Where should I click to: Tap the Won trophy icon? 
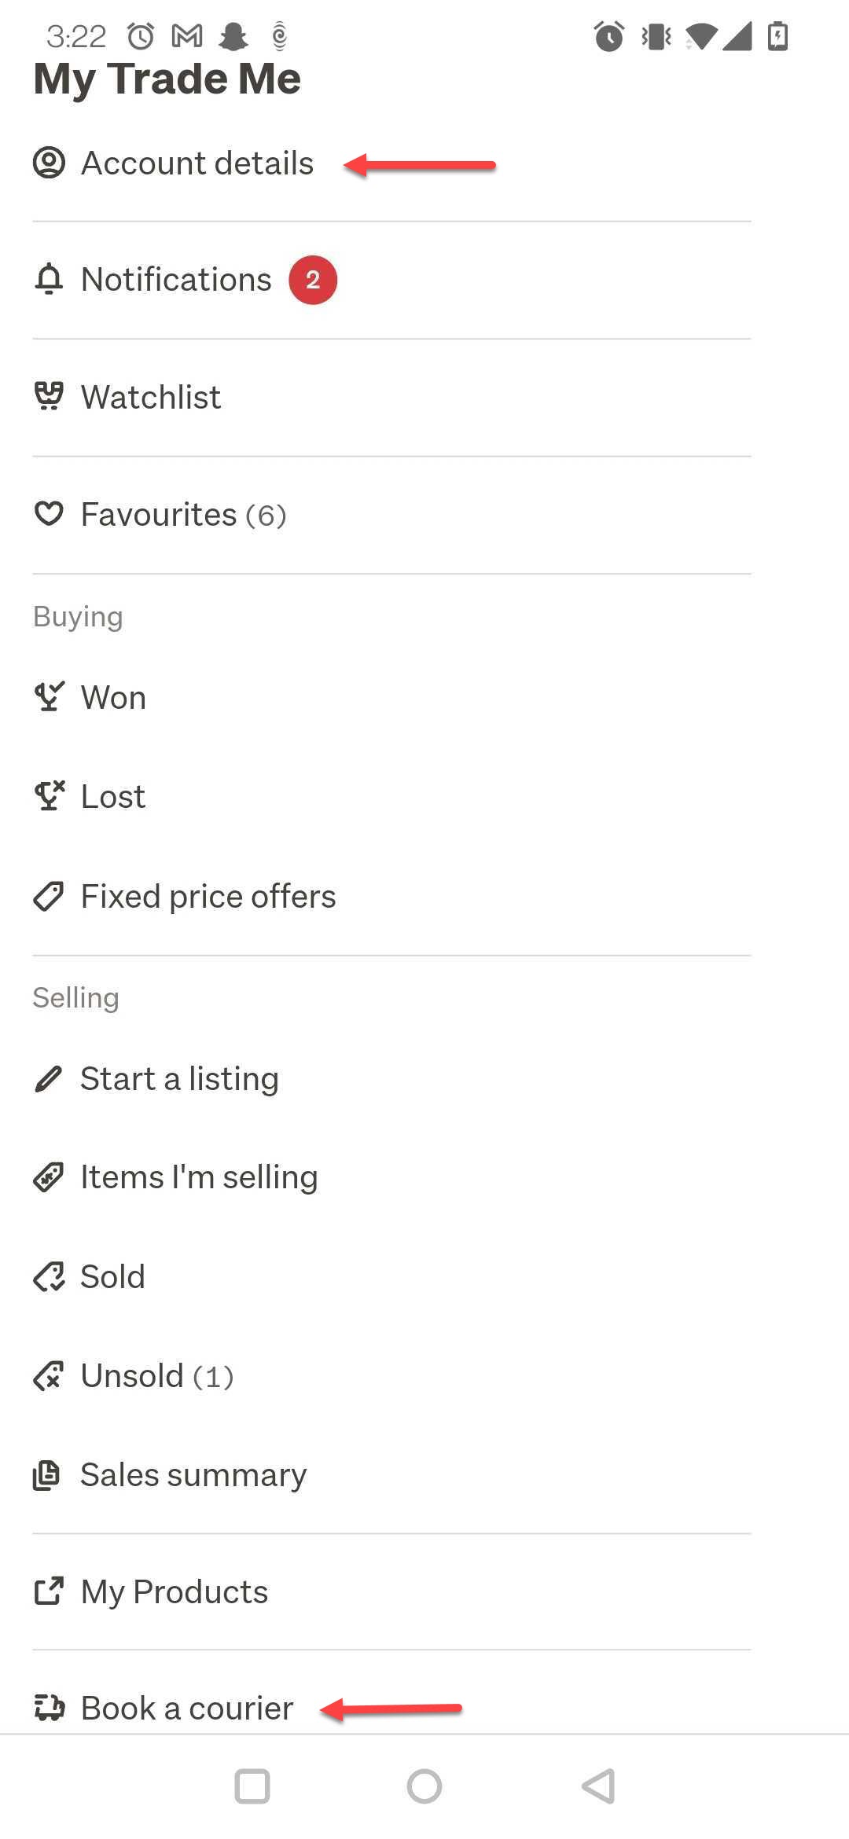tap(49, 696)
